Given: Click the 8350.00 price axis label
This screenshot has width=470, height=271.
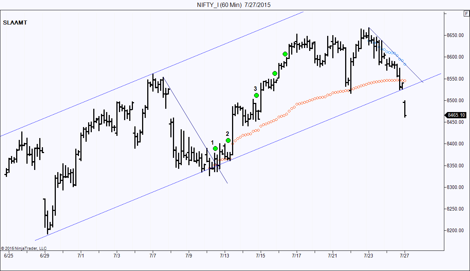Looking at the screenshot, I should (x=455, y=166).
